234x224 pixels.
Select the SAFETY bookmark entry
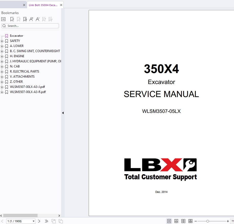pyautogui.click(x=15, y=41)
